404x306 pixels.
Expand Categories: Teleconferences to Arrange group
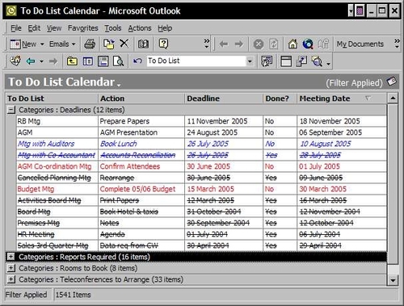coord(11,279)
